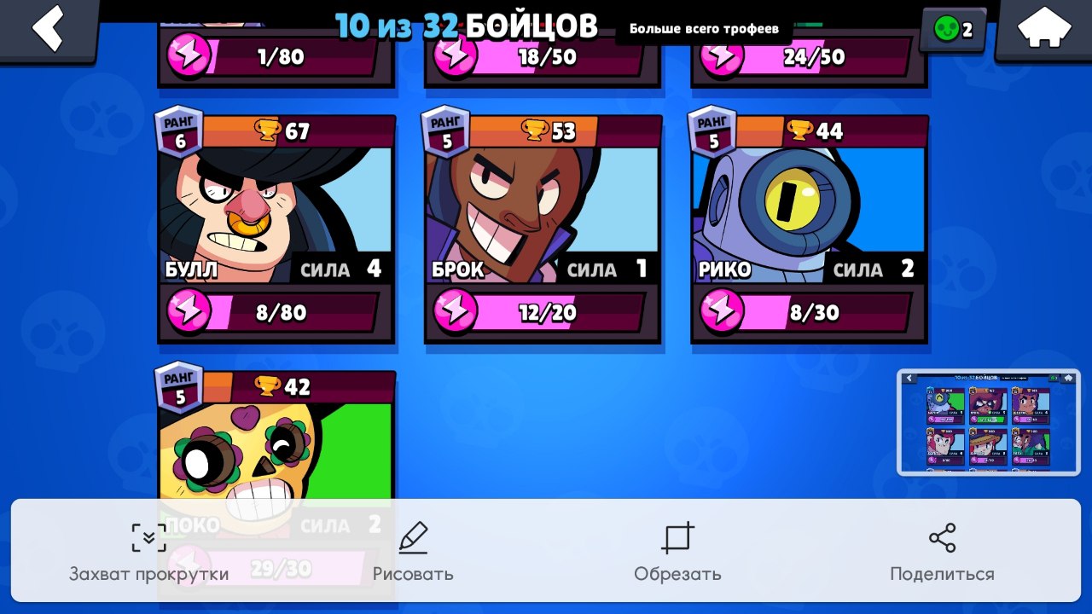Click the trophy icon on Булл's card
The height and width of the screenshot is (614, 1092).
[268, 130]
